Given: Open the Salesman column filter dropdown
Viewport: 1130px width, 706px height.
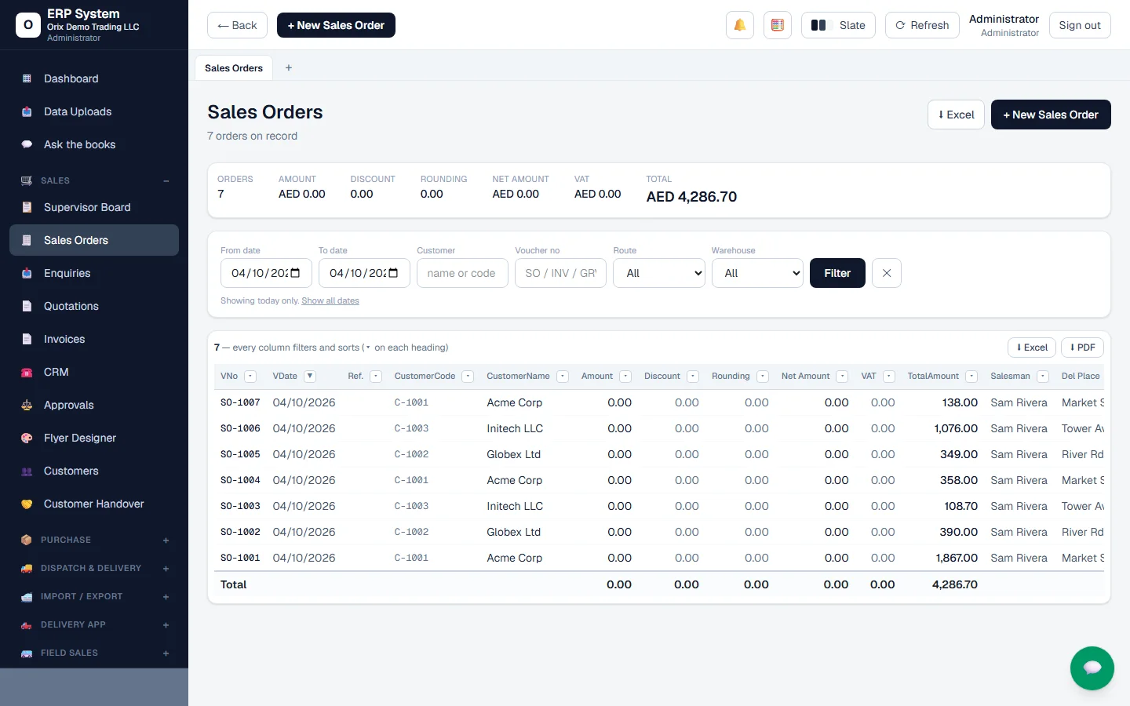Looking at the screenshot, I should [x=1043, y=377].
